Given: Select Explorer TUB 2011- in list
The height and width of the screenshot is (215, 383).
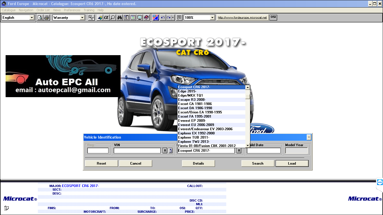Looking at the screenshot, I should point(211,137).
